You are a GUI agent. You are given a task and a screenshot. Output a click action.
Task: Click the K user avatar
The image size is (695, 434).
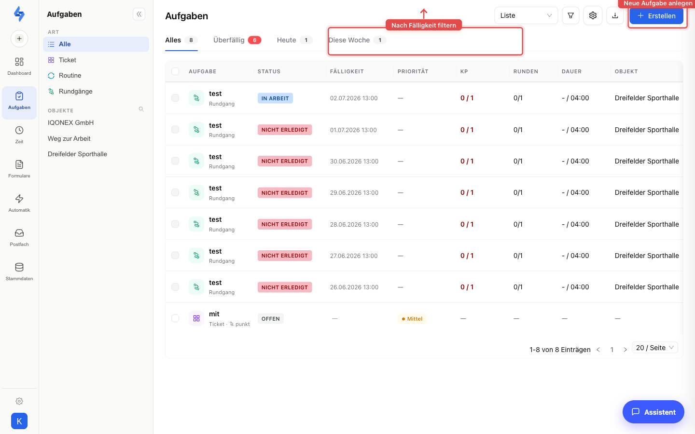pyautogui.click(x=19, y=421)
